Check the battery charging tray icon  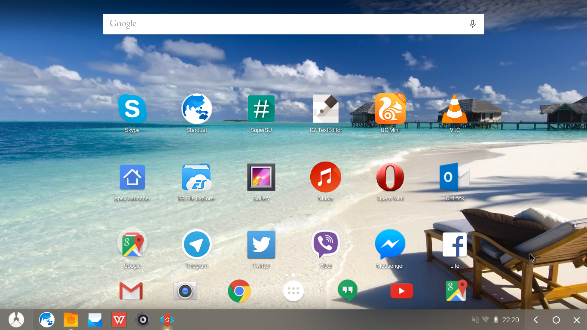(496, 320)
